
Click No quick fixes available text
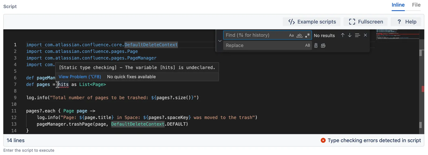[x=131, y=77]
